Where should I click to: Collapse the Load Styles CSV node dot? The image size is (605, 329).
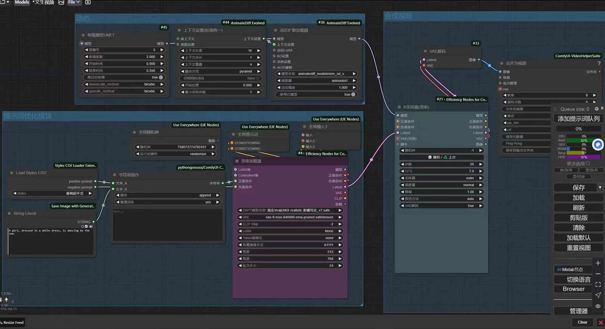11,173
